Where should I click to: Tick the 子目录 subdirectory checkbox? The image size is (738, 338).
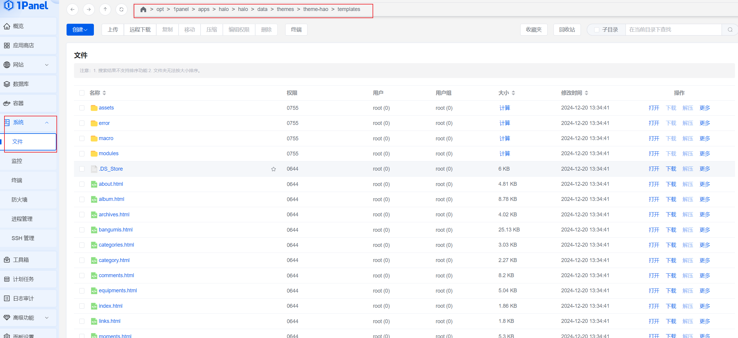[x=596, y=30]
